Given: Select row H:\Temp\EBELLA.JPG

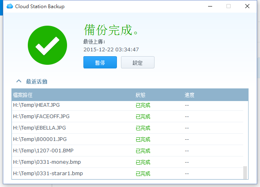Looking at the screenshot, I should click(x=128, y=128).
